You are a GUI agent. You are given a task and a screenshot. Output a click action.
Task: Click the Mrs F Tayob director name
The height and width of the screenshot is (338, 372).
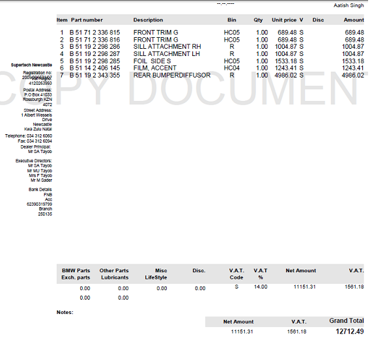click(40, 176)
